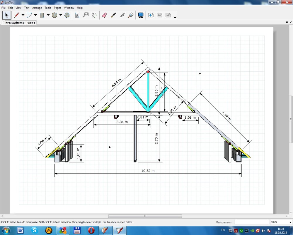This screenshot has width=293, height=235.
Task: Pick the Arc drawing tool
Action: click(x=29, y=15)
